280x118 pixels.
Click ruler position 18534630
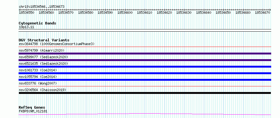click(184, 13)
